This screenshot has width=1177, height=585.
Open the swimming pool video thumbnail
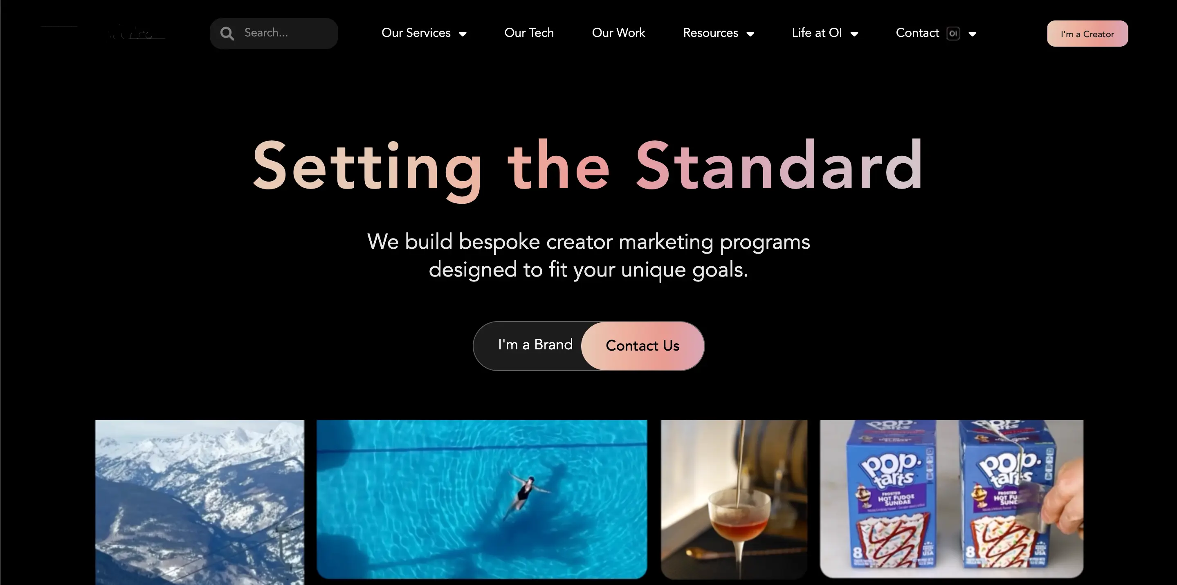coord(482,499)
